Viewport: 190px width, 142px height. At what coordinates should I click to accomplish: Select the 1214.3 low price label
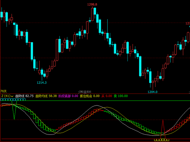coord(42,83)
